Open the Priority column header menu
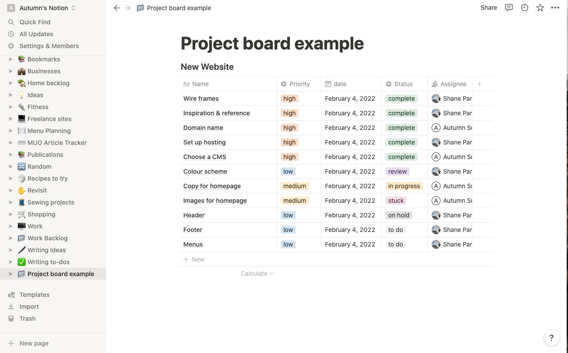568x353 pixels. pyautogui.click(x=299, y=84)
